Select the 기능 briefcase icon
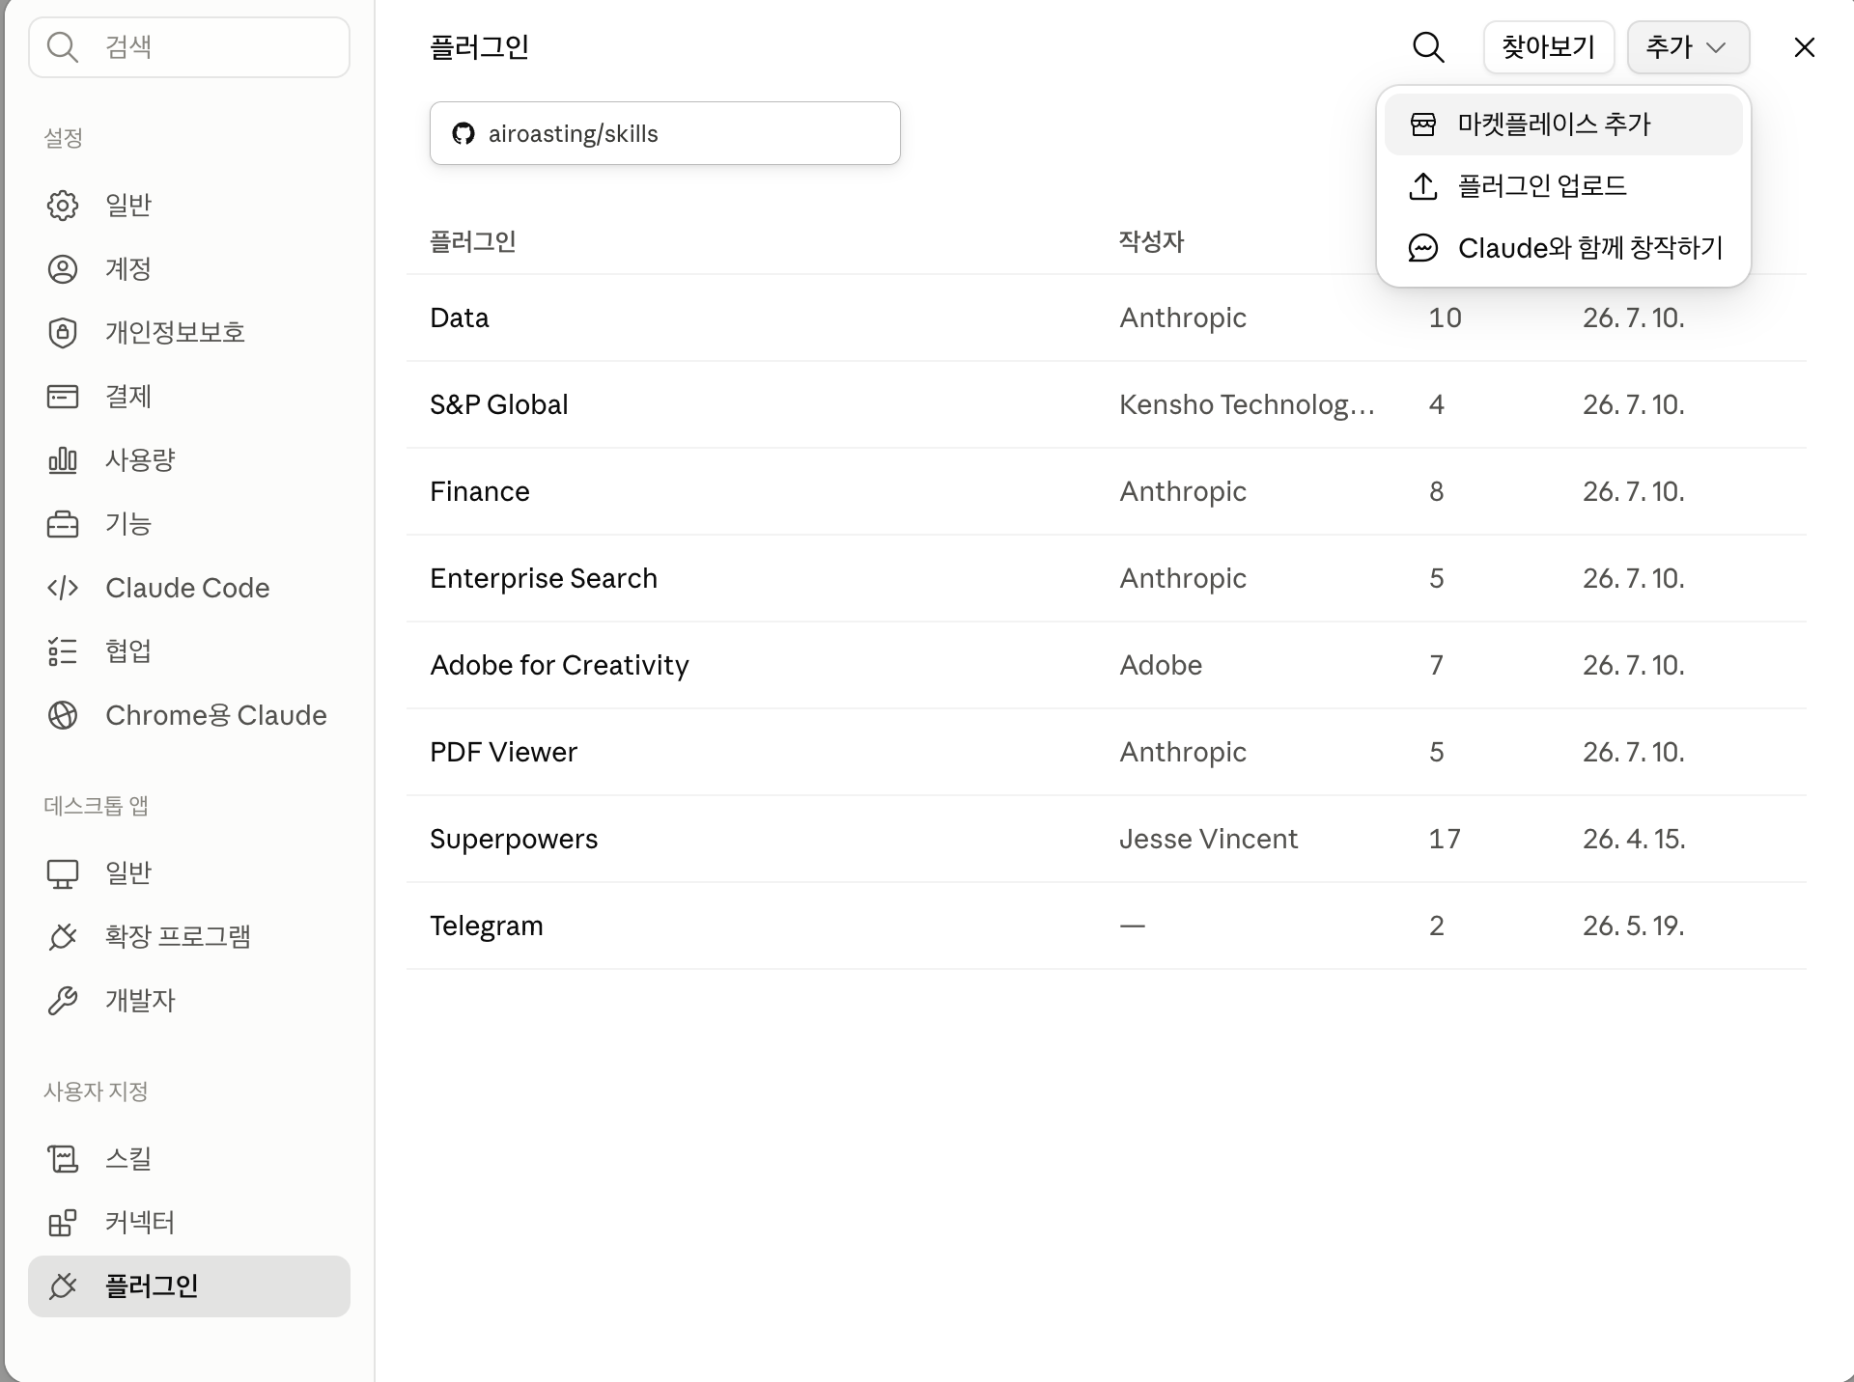Screen dimensions: 1854x1382 coord(63,524)
